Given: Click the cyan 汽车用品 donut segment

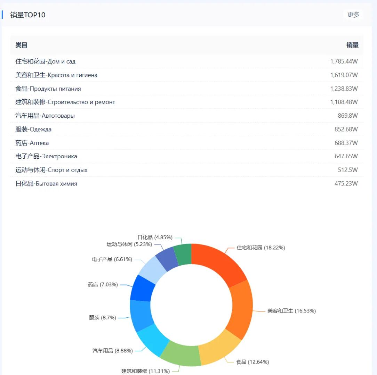Looking at the screenshot, I should (153, 340).
